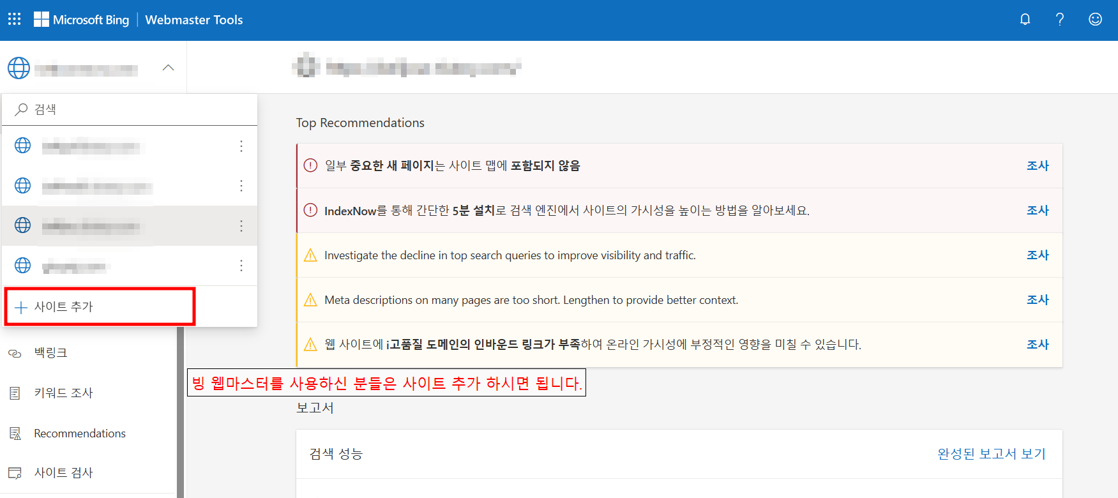1118x498 pixels.
Task: Select the highlighted third site in the list
Action: [130, 225]
